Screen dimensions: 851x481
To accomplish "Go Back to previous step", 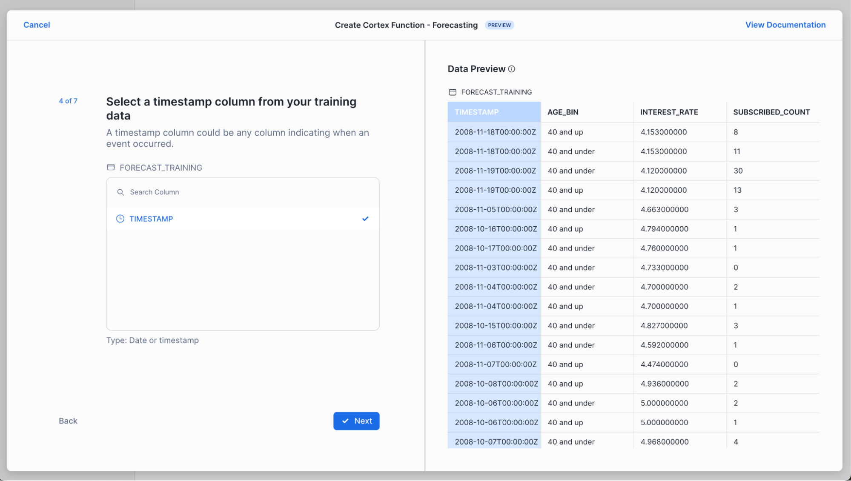I will [x=68, y=421].
